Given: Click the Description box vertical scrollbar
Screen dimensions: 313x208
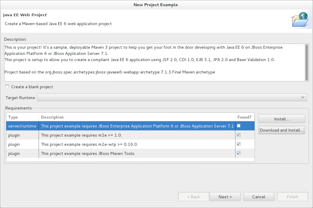Looking at the screenshot, I should point(307,63).
